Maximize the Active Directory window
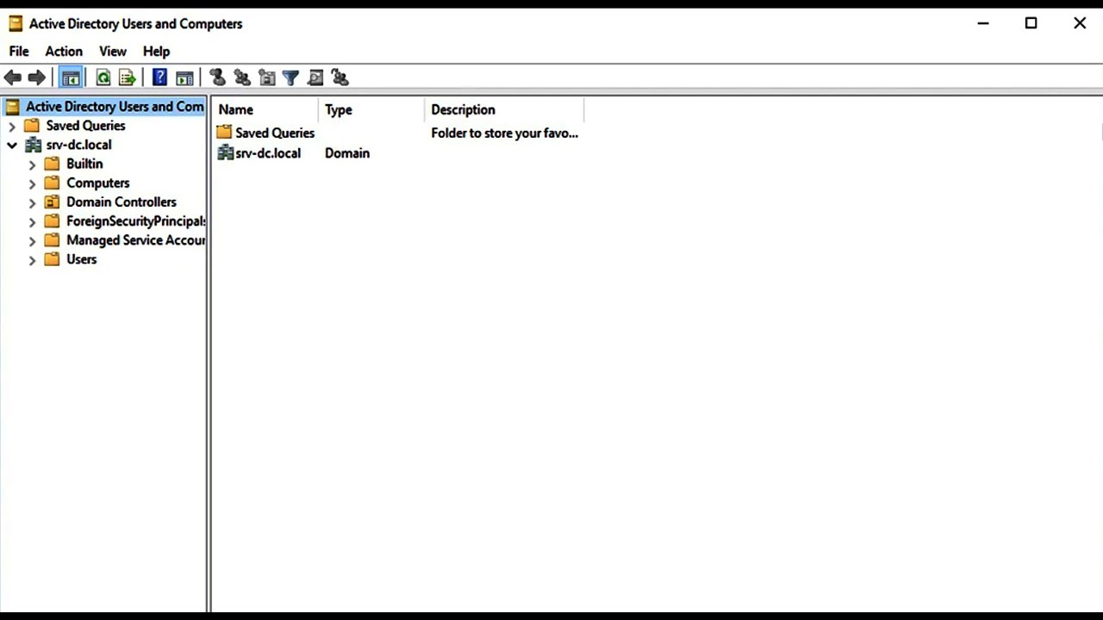The height and width of the screenshot is (620, 1103). point(1031,23)
